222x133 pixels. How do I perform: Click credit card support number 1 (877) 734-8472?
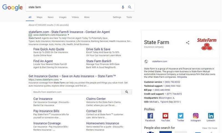point(173,94)
